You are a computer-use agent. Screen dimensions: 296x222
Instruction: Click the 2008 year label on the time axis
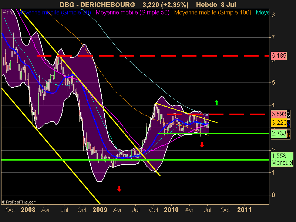tap(28, 210)
